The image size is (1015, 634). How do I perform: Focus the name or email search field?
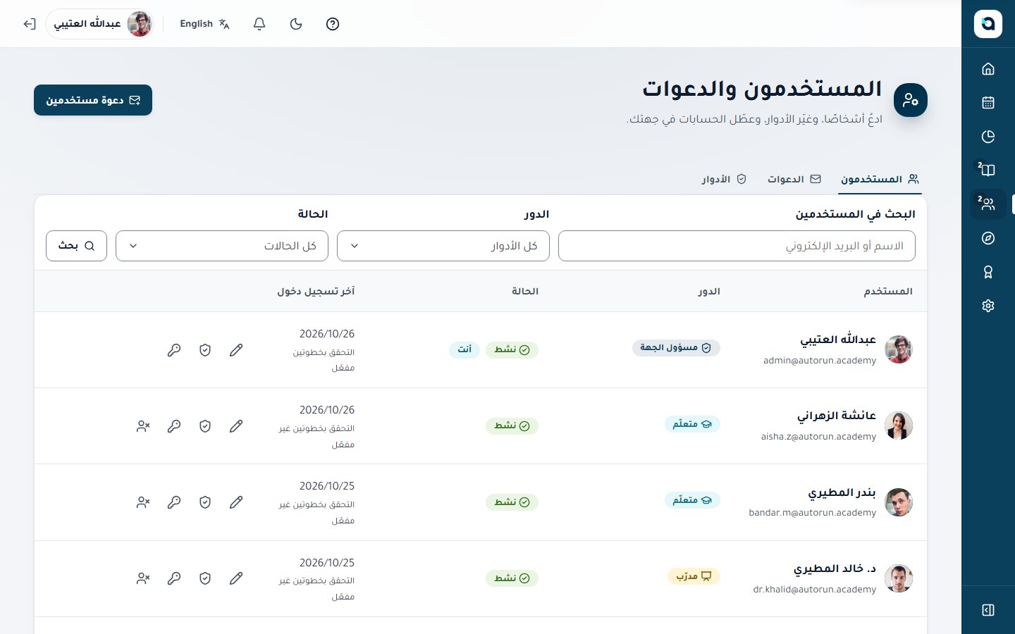pyautogui.click(x=737, y=246)
